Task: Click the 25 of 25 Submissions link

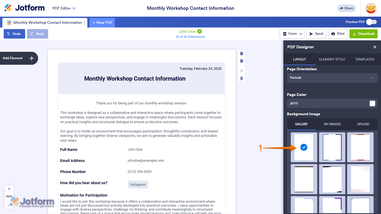Action: point(190,37)
